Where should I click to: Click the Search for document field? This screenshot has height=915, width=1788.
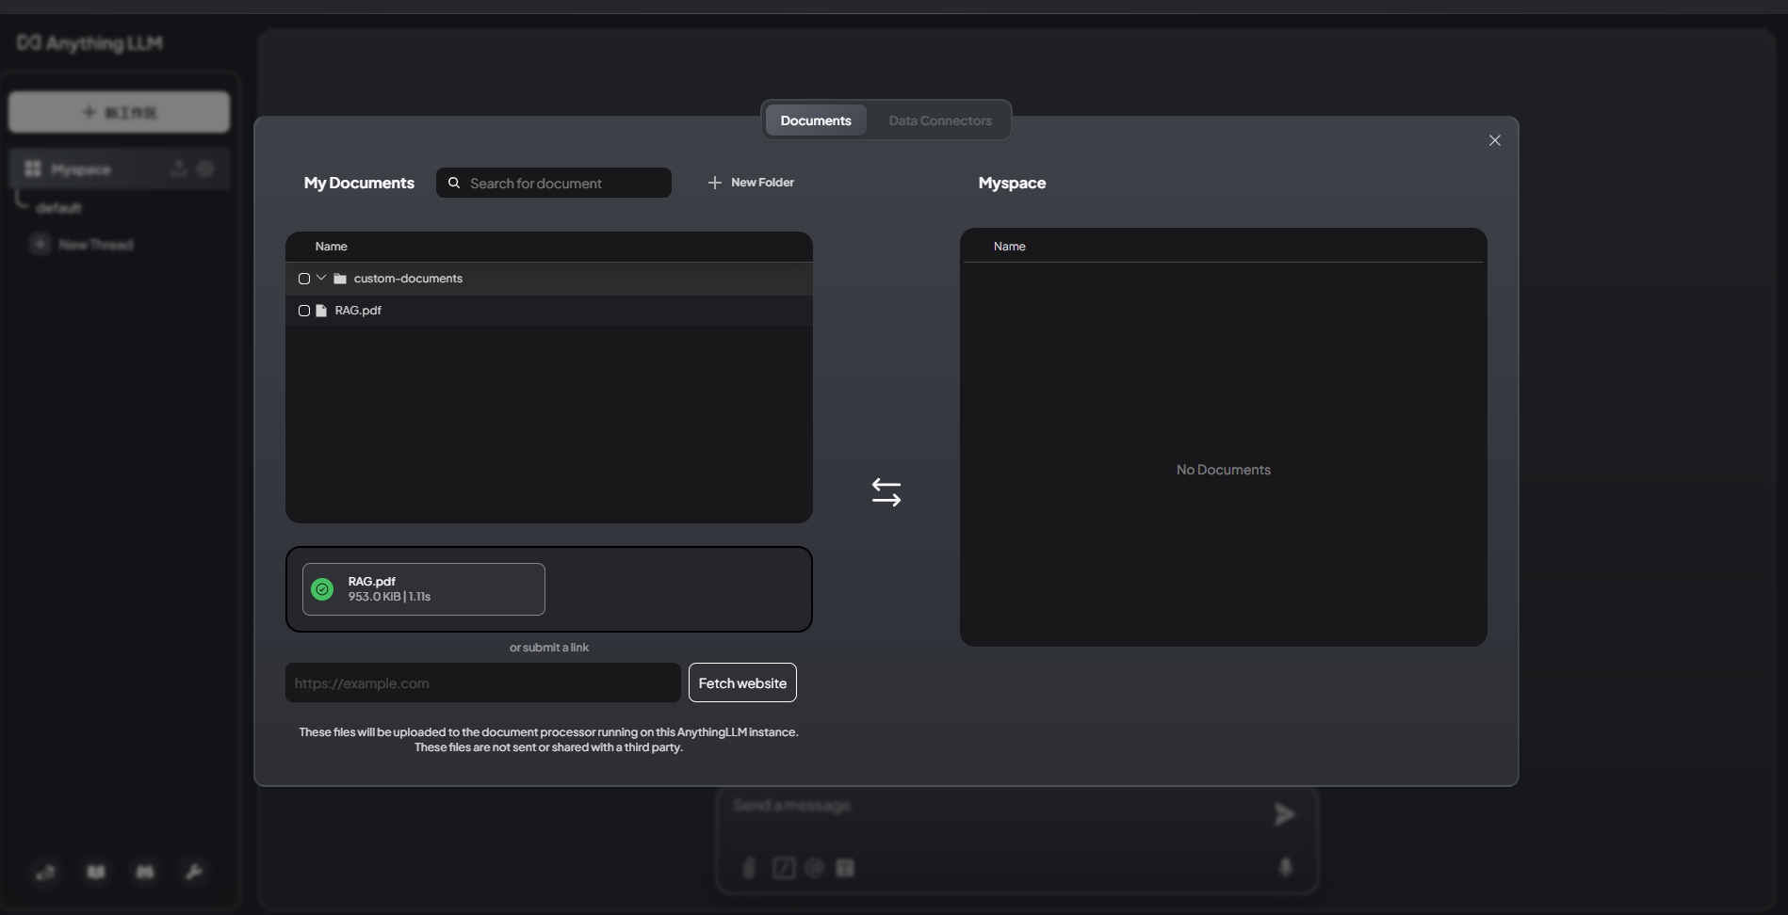[x=562, y=183]
